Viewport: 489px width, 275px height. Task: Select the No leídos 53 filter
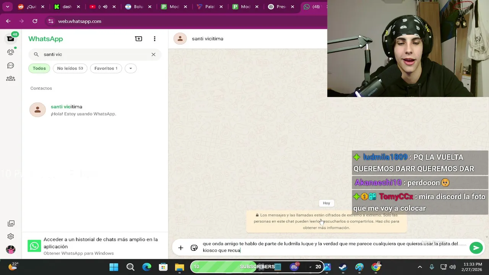pyautogui.click(x=70, y=68)
